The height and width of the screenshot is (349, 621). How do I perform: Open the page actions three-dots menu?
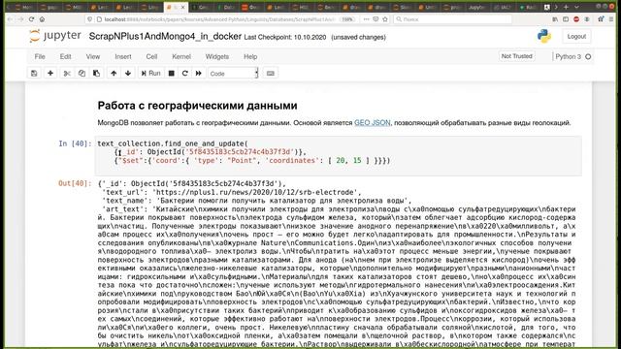pyautogui.click(x=366, y=19)
